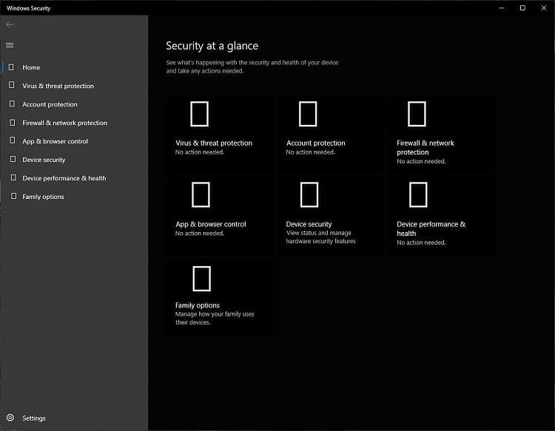Image resolution: width=555 pixels, height=431 pixels.
Task: Open the Virus & threat protection tile title
Action: (x=214, y=143)
